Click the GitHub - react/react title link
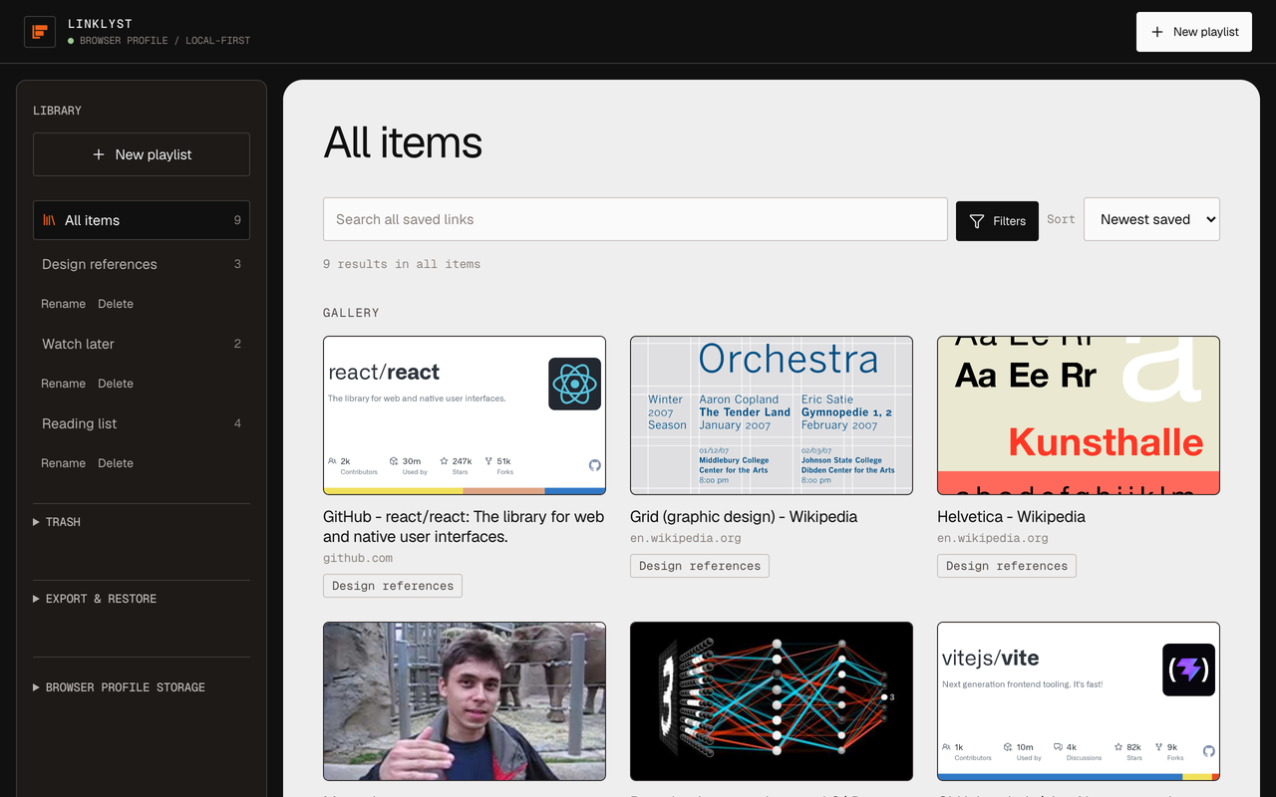 click(464, 527)
